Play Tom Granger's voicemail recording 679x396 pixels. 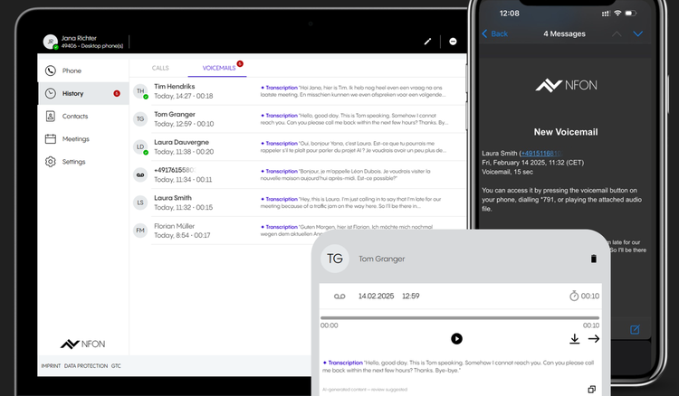456,338
